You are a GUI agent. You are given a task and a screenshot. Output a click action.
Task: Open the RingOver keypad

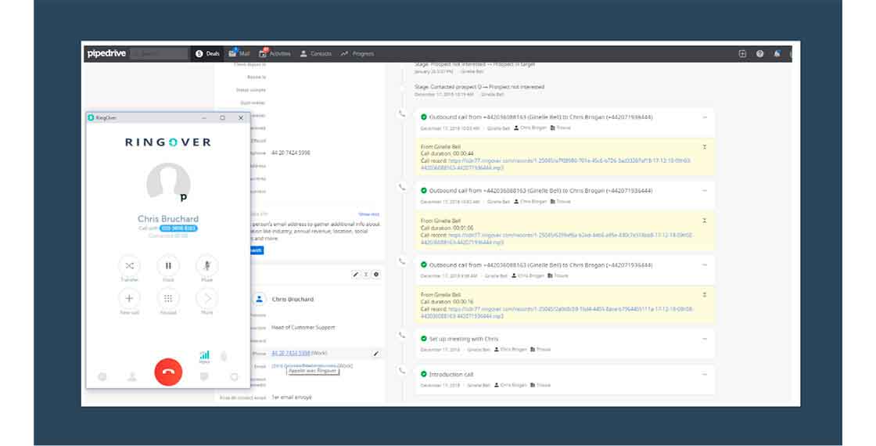click(x=168, y=298)
